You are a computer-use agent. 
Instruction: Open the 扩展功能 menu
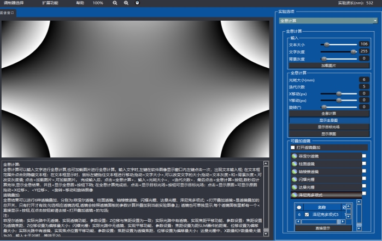[50, 3]
